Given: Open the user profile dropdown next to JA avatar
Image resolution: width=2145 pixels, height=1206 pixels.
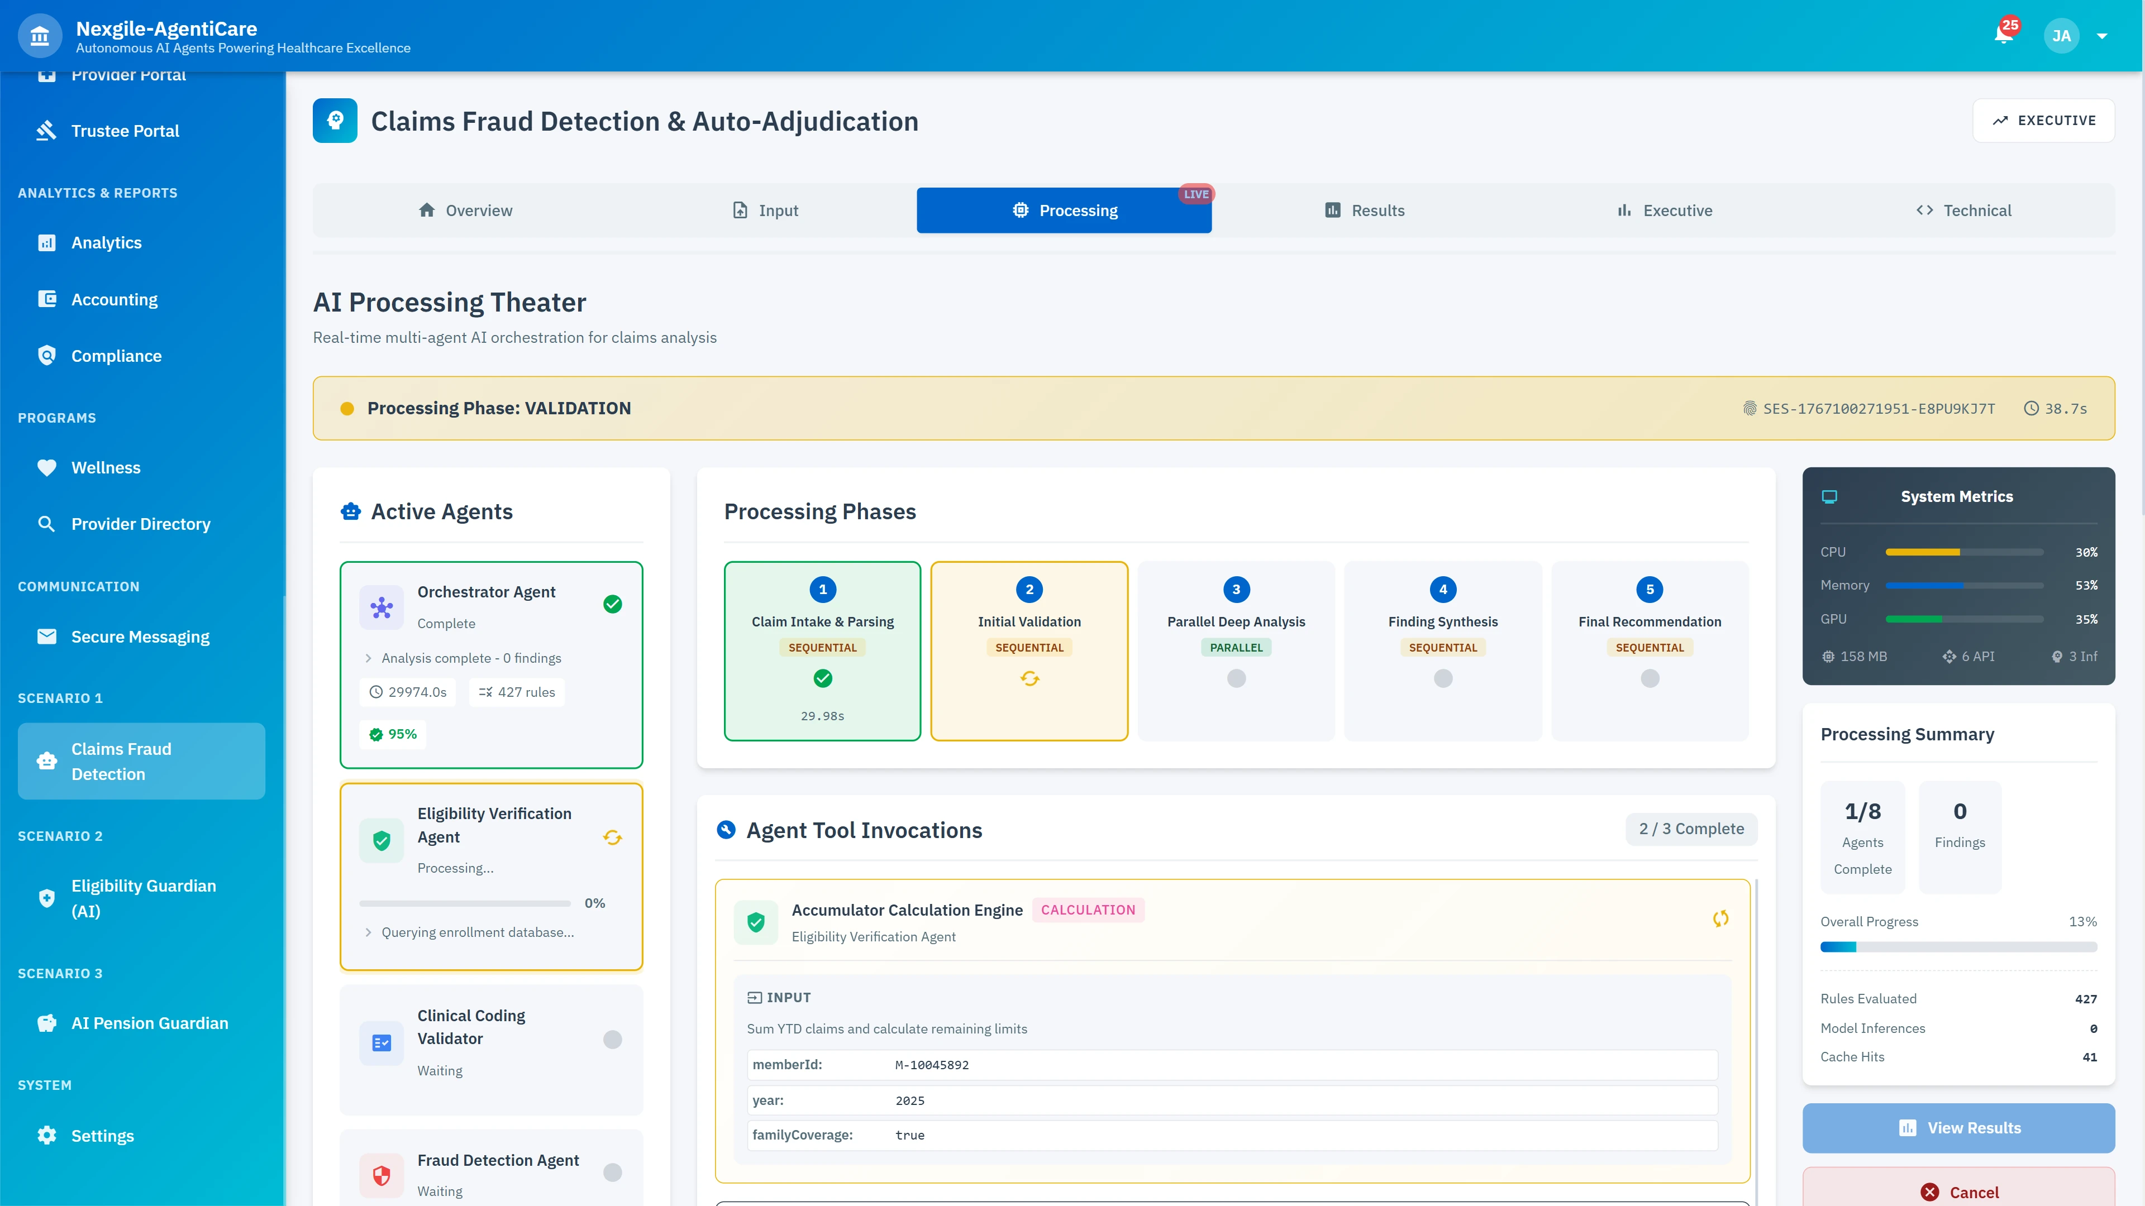Looking at the screenshot, I should (x=2103, y=36).
